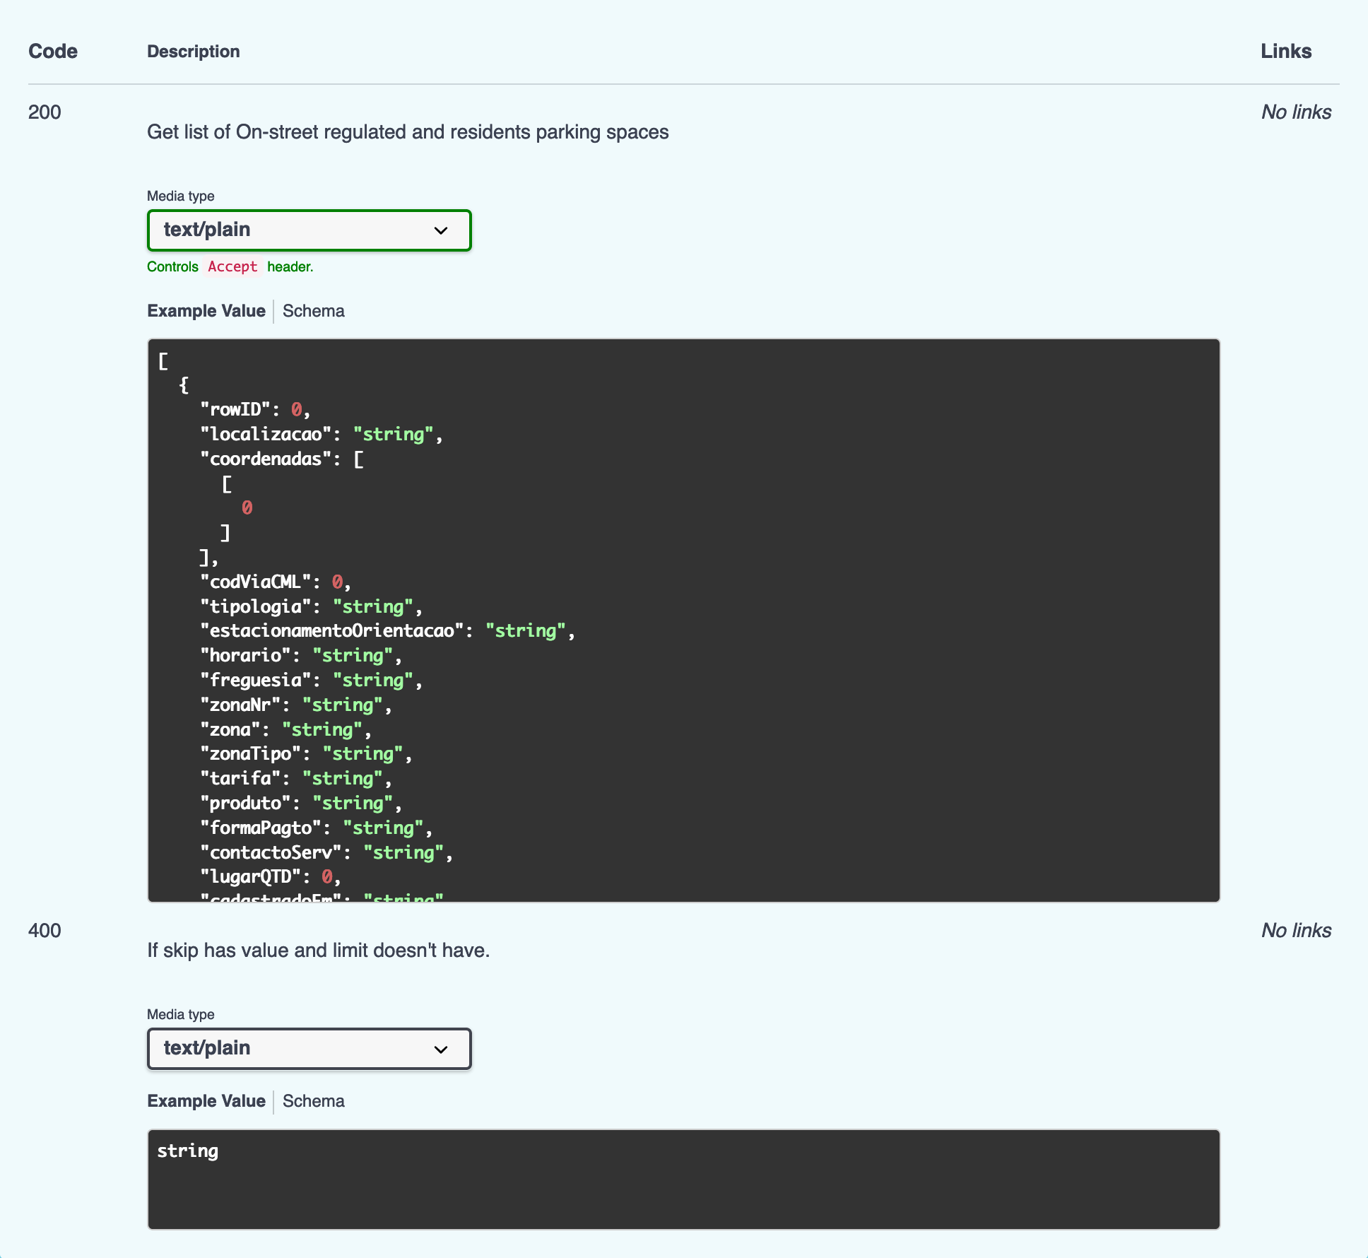Click the "lugarQTD" line in example JSON

coord(271,877)
